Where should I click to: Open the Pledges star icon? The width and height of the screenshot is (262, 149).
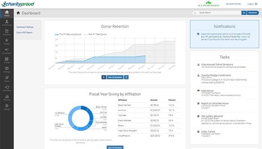click(7, 40)
